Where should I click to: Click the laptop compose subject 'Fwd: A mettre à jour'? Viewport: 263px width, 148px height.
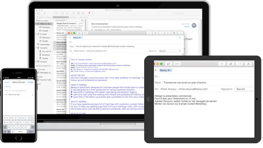[105, 46]
